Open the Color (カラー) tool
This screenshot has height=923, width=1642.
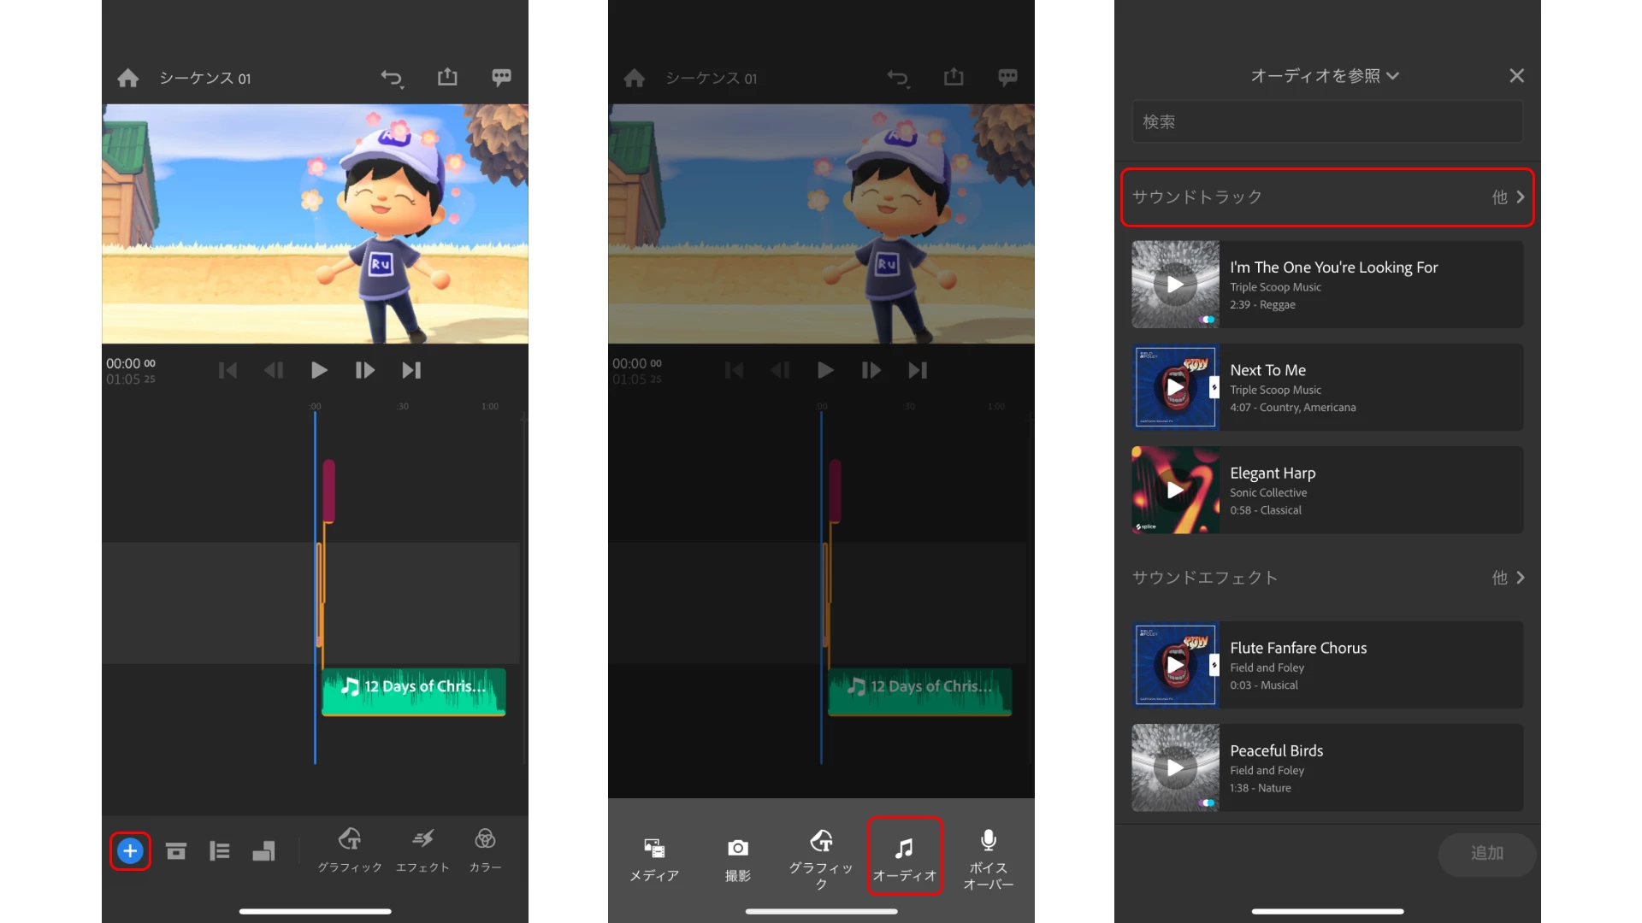(x=485, y=850)
